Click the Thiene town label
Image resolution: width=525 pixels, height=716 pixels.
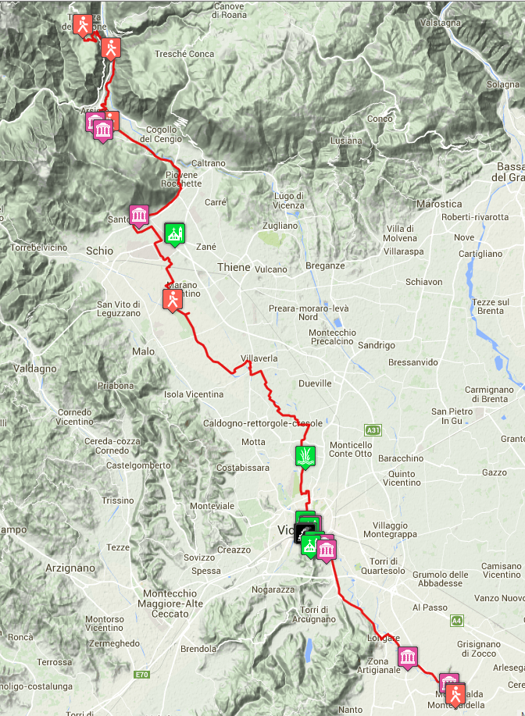234,267
